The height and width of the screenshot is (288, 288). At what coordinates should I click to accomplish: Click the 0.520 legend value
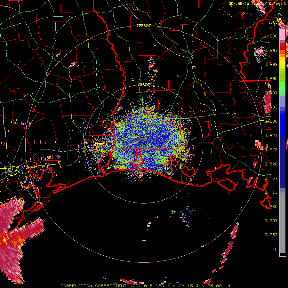(x=271, y=164)
